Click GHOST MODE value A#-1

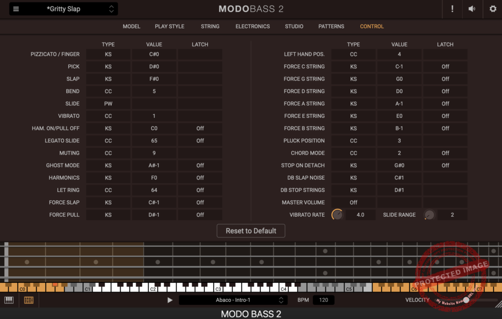point(154,165)
